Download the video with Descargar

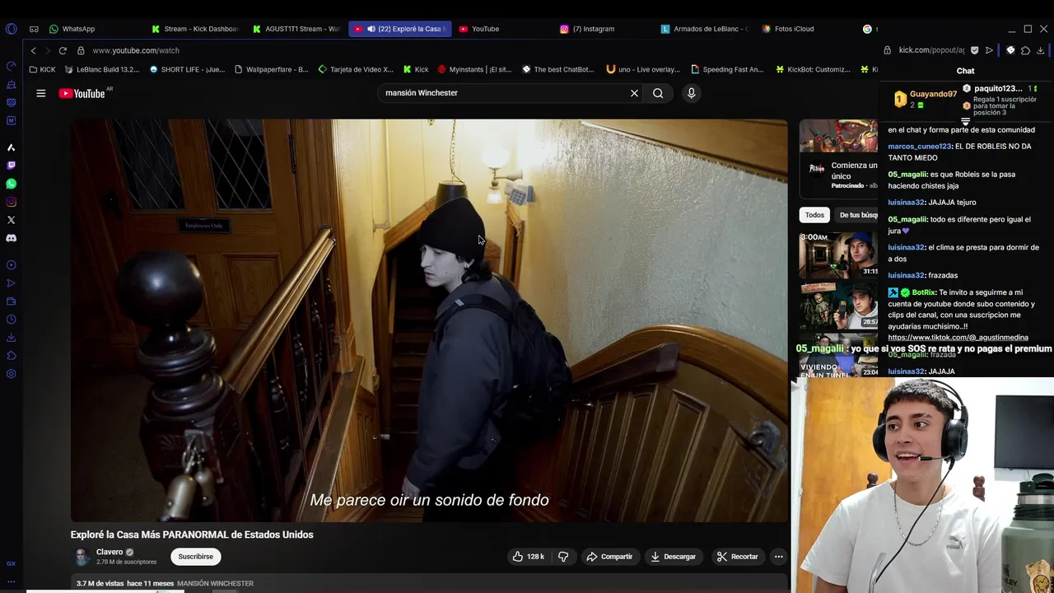(673, 557)
